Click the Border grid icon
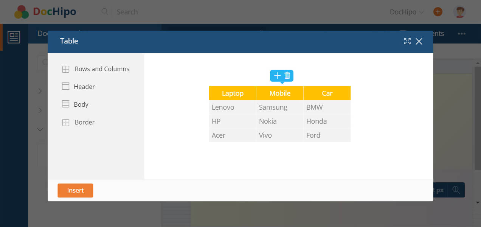The width and height of the screenshot is (481, 227). point(66,123)
